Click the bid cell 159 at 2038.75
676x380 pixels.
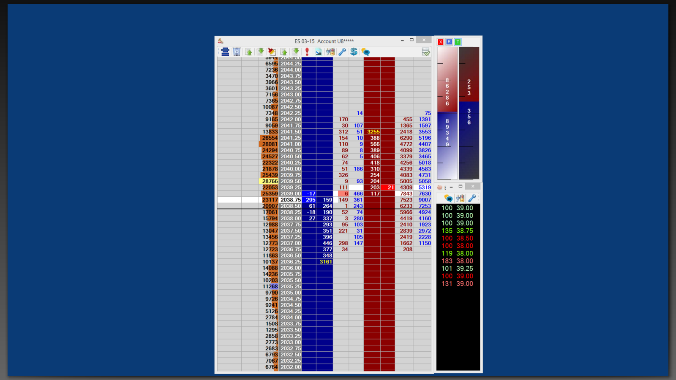(x=324, y=200)
